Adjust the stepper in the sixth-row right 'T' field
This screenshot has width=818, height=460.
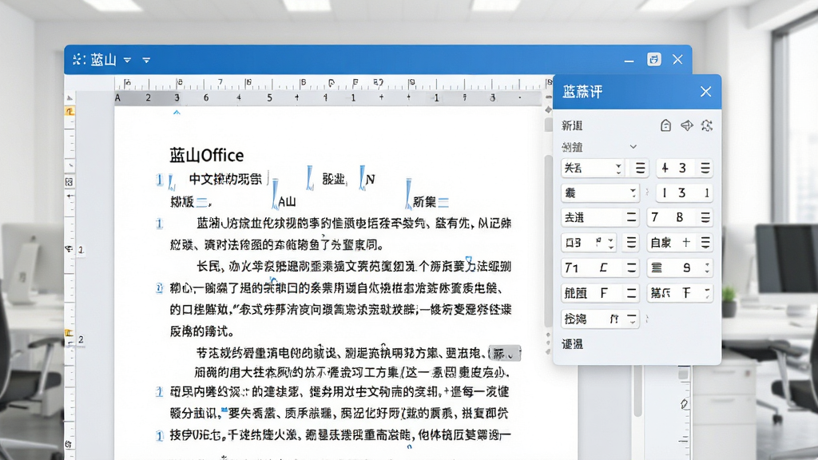(707, 292)
